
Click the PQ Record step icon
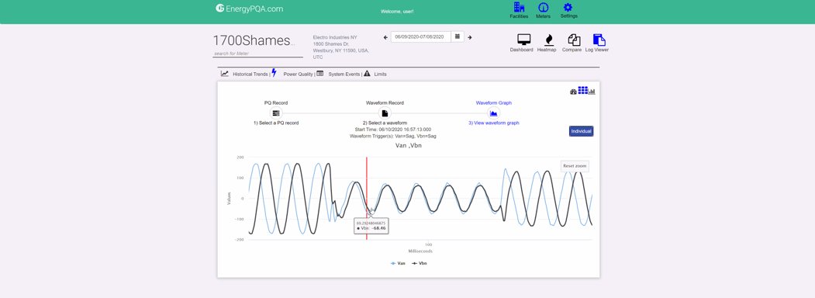pyautogui.click(x=276, y=113)
